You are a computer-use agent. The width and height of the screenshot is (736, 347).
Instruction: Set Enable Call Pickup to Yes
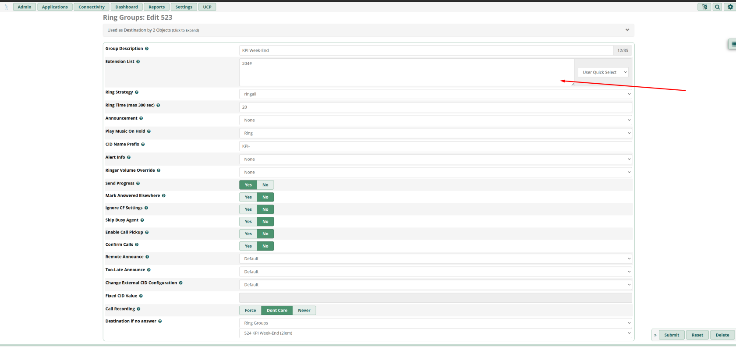[248, 234]
